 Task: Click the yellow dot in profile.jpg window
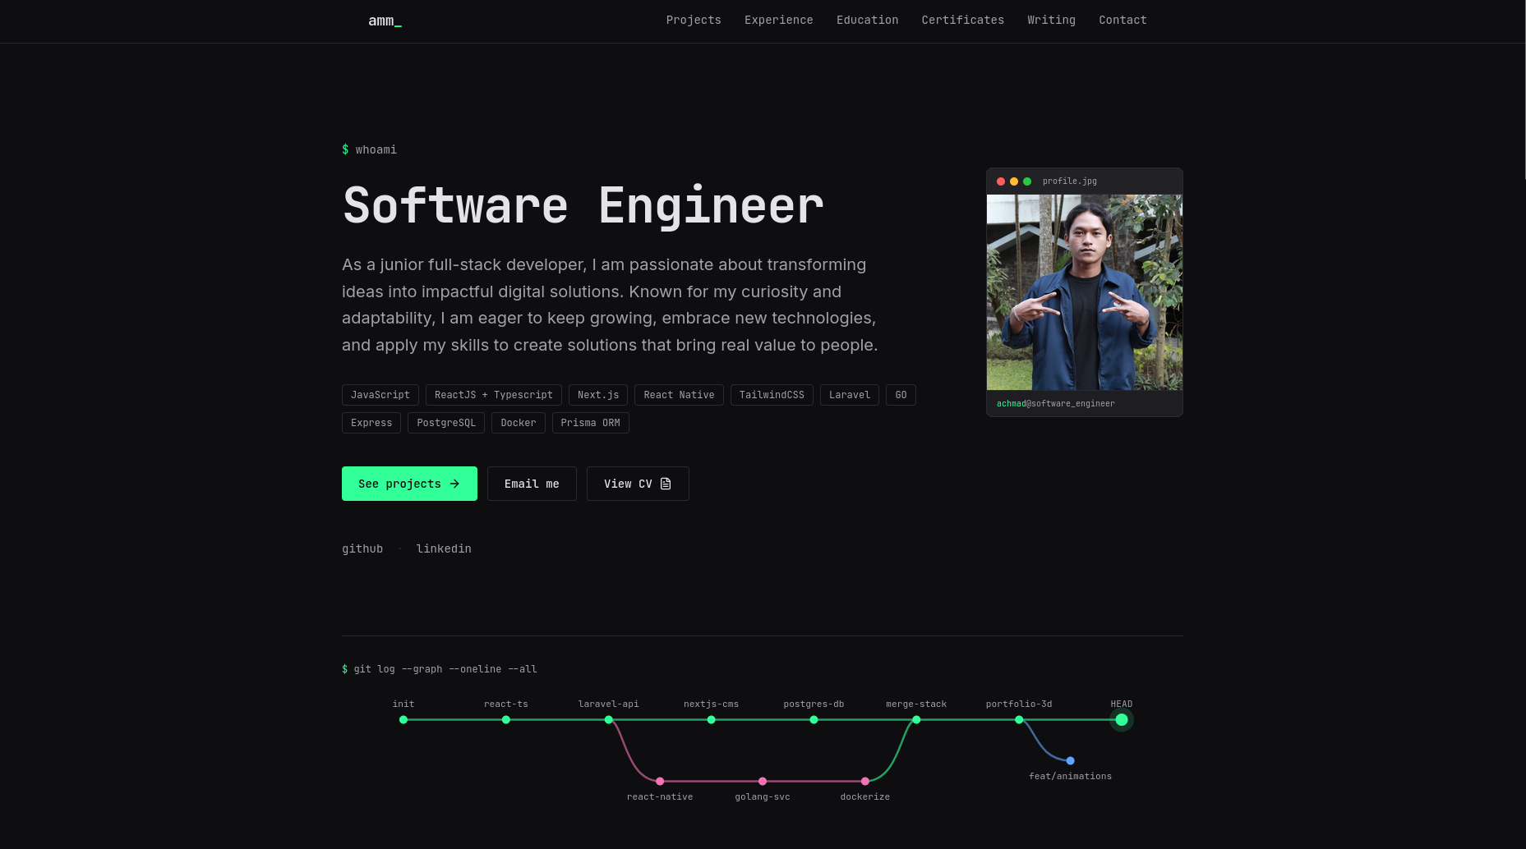pos(1014,181)
